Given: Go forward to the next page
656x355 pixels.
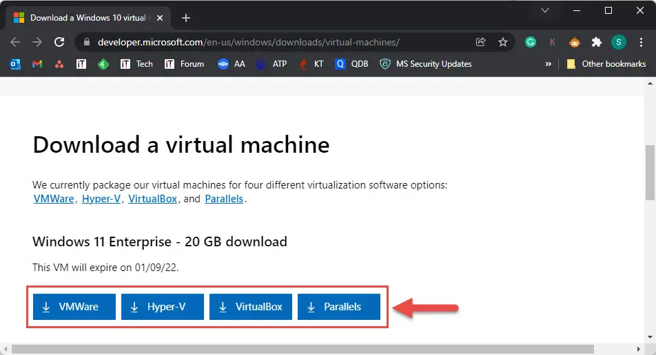Looking at the screenshot, I should coord(37,42).
